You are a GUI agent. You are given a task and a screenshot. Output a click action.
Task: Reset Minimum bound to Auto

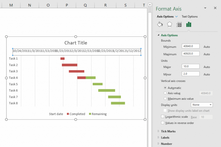207,47
